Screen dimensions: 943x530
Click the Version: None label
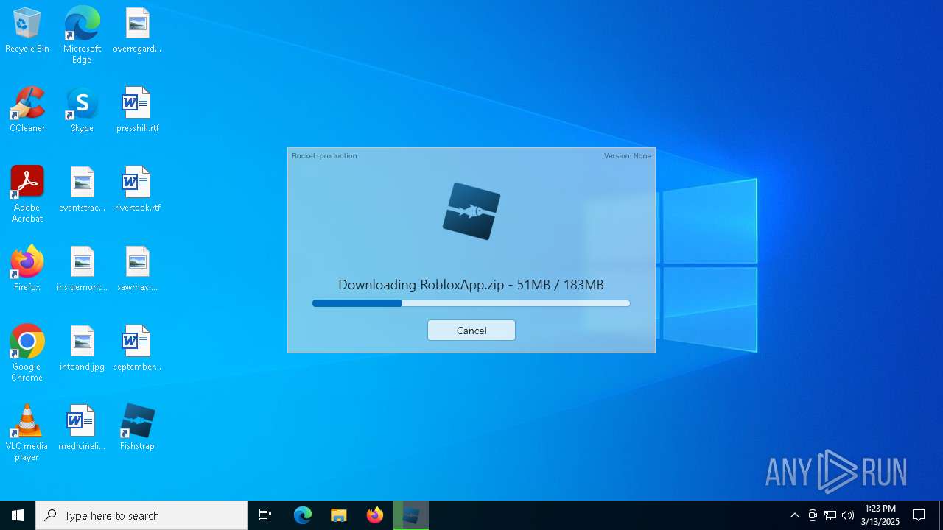628,156
